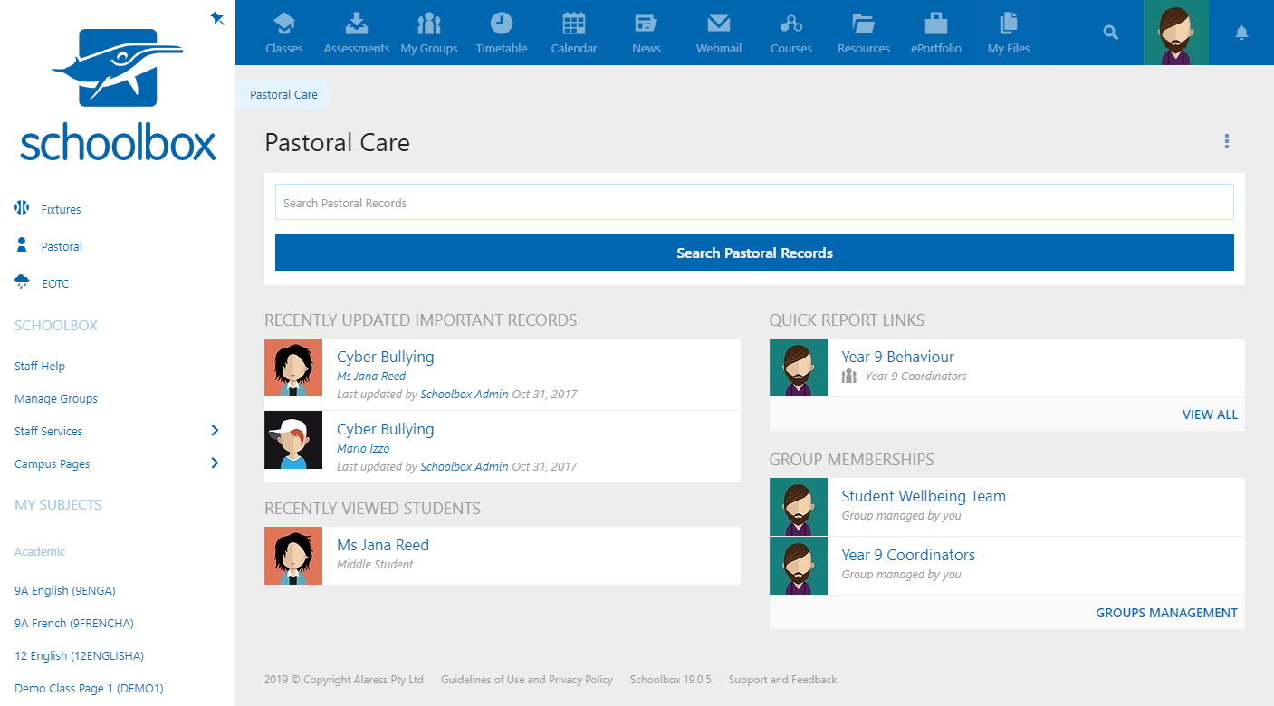Click the Search Pastoral Records input field
The image size is (1274, 706).
pos(754,203)
